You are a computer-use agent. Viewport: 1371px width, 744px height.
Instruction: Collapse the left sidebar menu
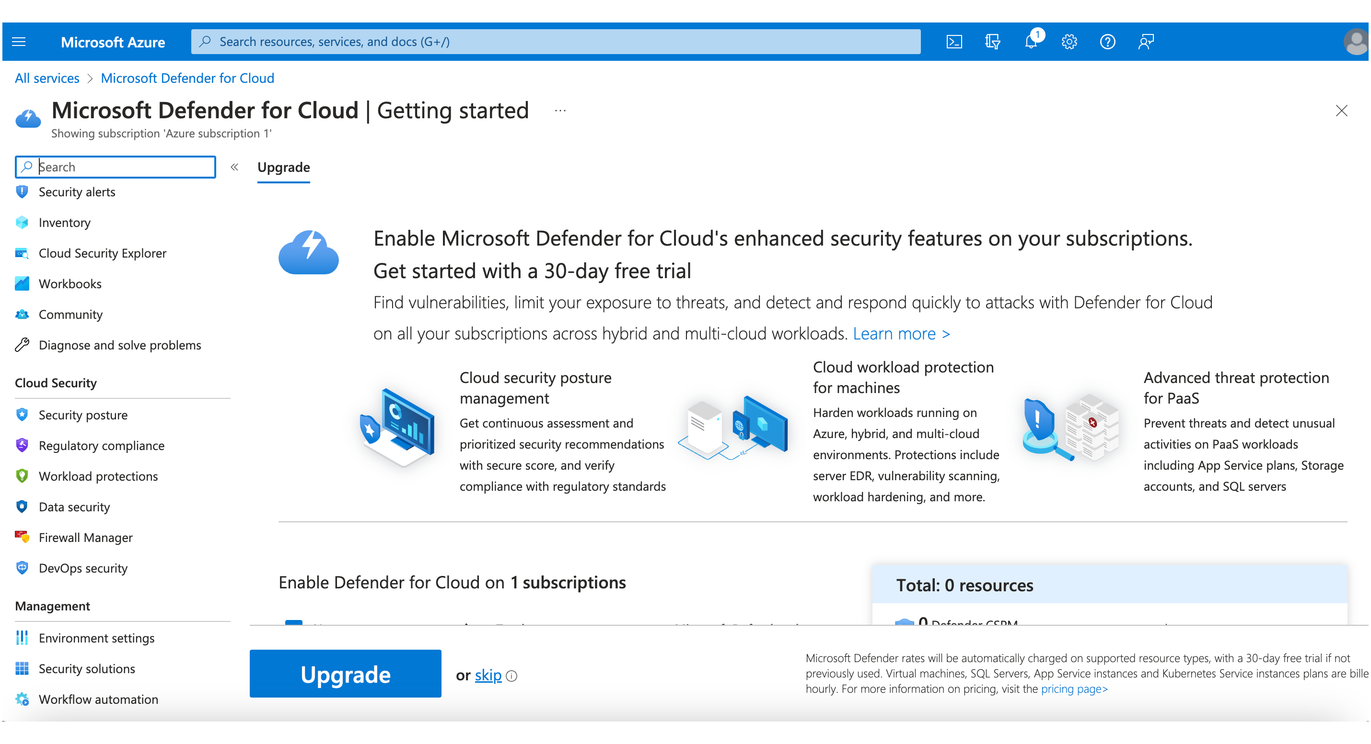pos(234,167)
